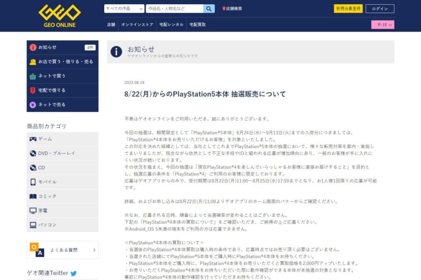421x280 pixels.
Task: Focus the 作品名・人物名など search field
Action: point(174,8)
